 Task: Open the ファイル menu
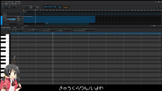pos(3,4)
